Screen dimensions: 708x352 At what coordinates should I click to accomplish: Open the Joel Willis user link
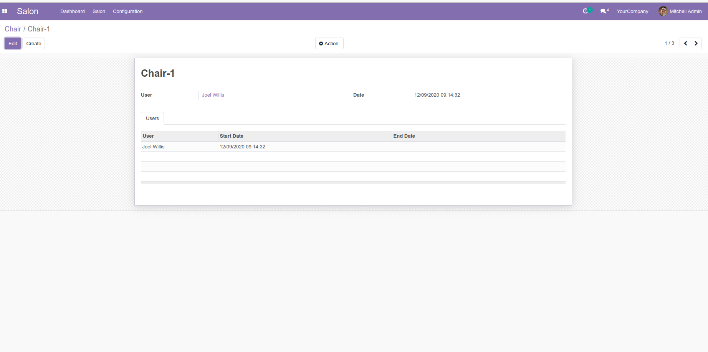pos(213,95)
